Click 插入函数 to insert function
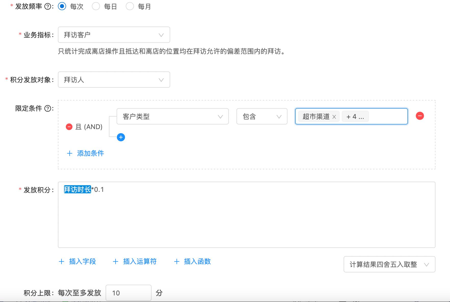450x302 pixels. pos(193,261)
